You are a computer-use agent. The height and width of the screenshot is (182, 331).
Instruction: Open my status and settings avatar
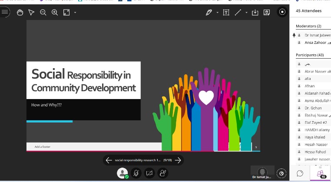(123, 173)
